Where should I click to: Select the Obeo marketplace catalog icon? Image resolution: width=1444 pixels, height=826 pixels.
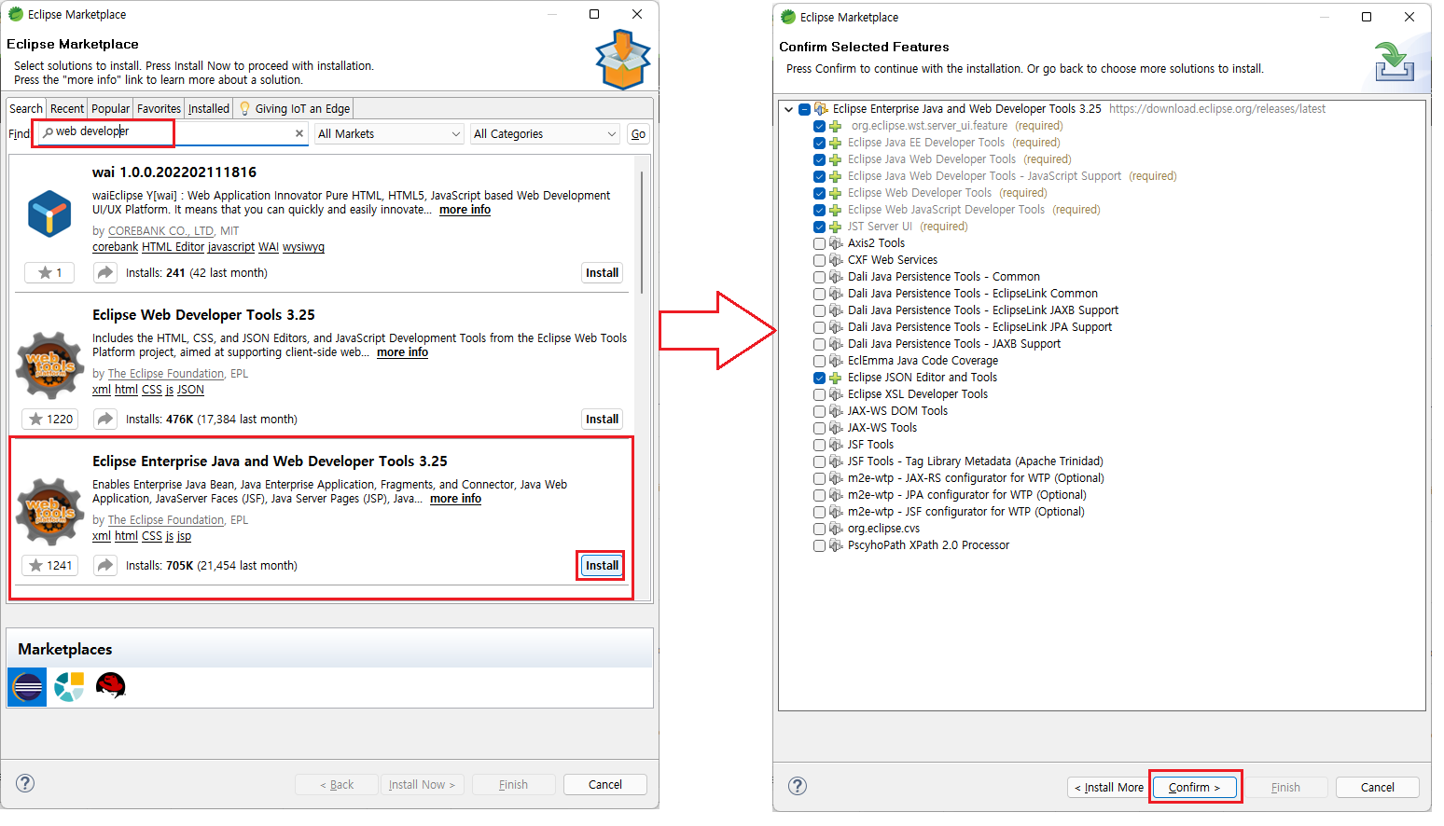(69, 687)
